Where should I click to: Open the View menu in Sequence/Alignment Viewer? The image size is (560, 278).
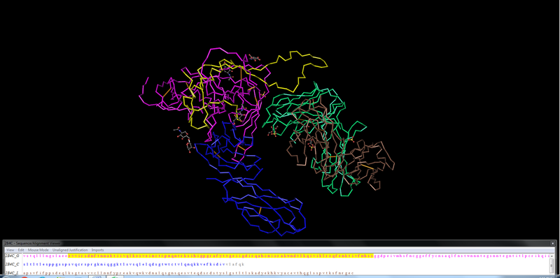point(10,250)
